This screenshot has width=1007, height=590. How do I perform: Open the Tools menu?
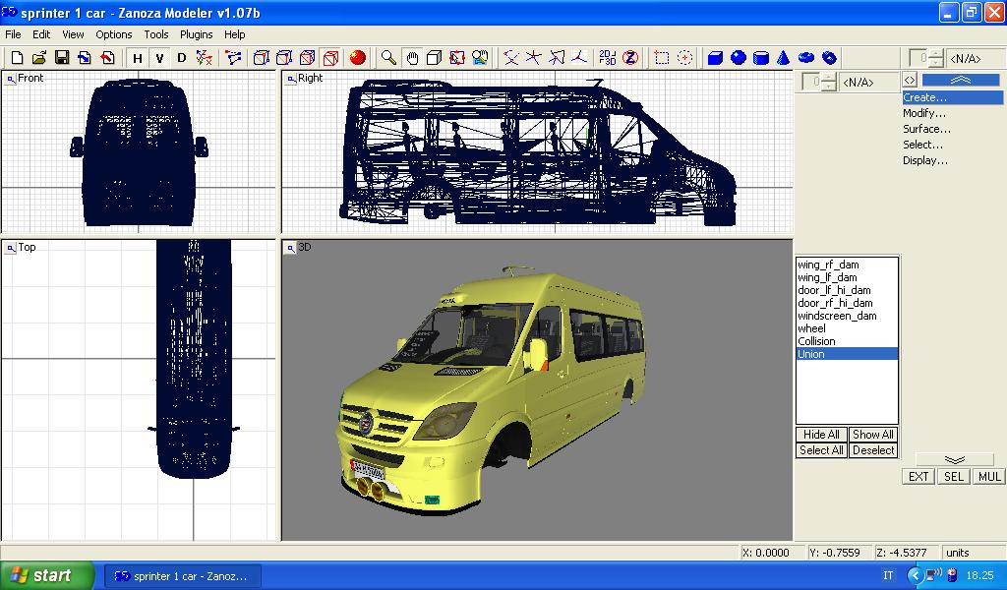tap(156, 34)
